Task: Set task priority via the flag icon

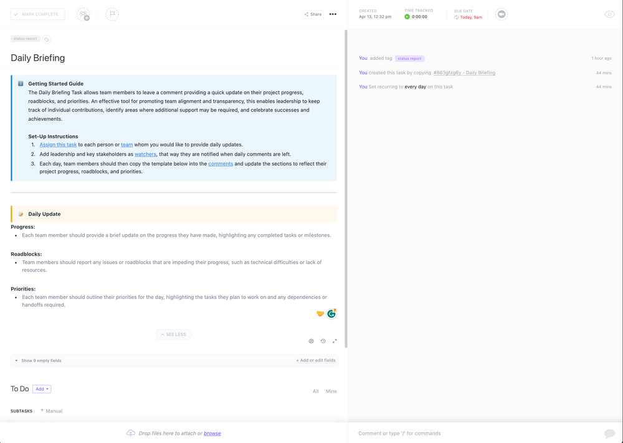Action: [112, 14]
